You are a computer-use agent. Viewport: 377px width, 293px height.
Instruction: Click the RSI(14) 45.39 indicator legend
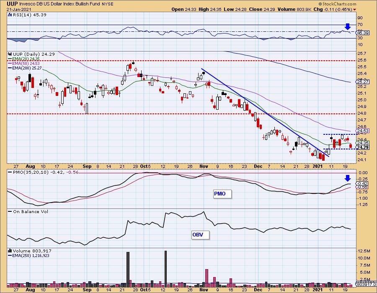click(x=30, y=15)
